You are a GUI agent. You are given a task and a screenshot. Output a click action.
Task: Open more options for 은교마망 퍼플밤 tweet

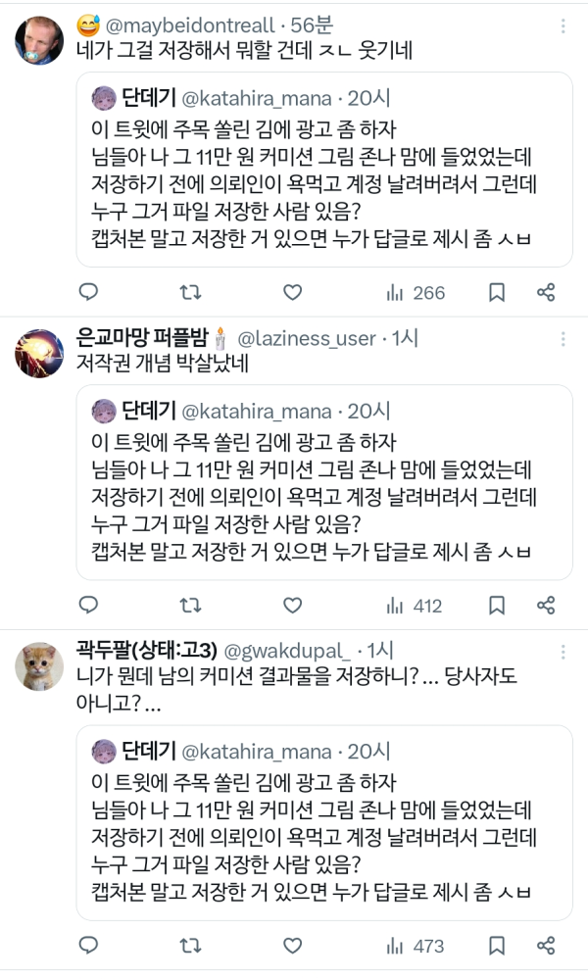(563, 339)
